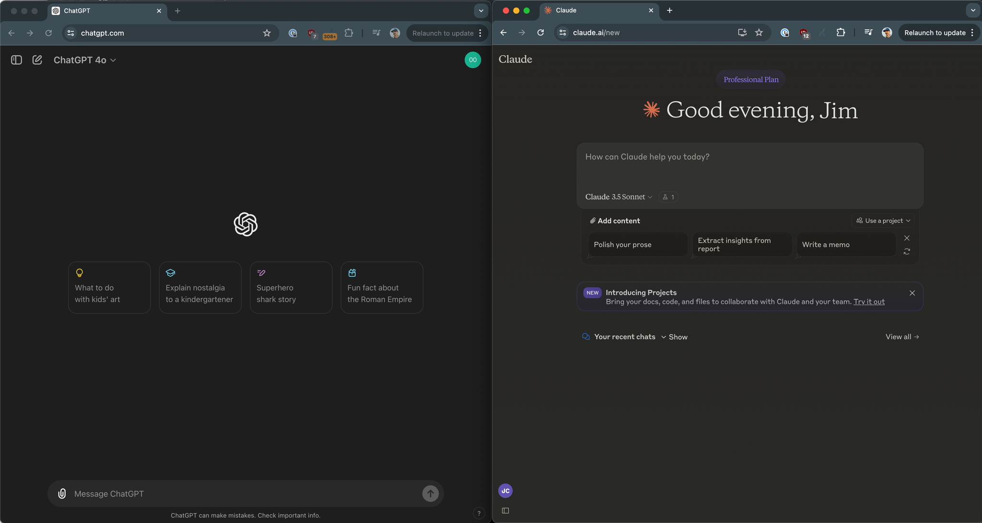Click View all chats link
The height and width of the screenshot is (523, 982).
point(901,337)
